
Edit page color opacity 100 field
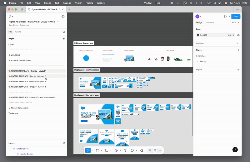tap(229, 35)
